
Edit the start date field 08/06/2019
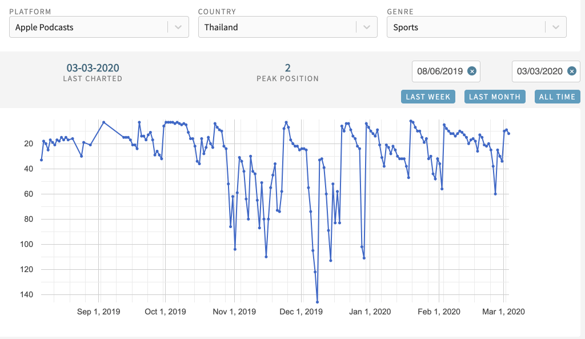440,71
